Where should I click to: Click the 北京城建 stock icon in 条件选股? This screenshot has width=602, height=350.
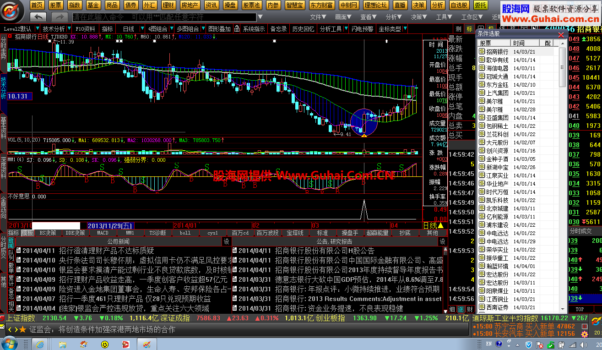pos(482,208)
